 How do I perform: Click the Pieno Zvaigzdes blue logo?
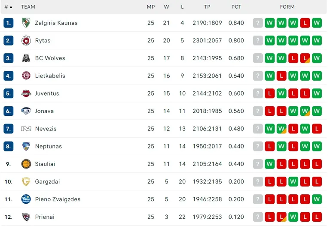point(26,199)
